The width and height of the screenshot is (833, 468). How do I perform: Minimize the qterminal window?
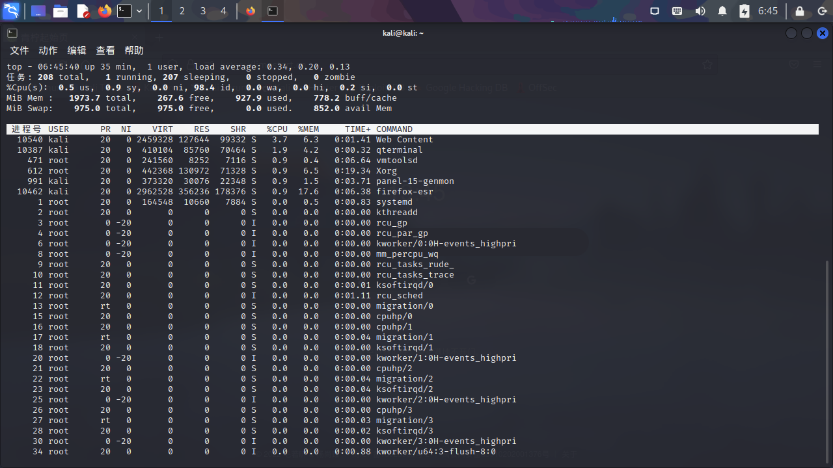(x=791, y=33)
